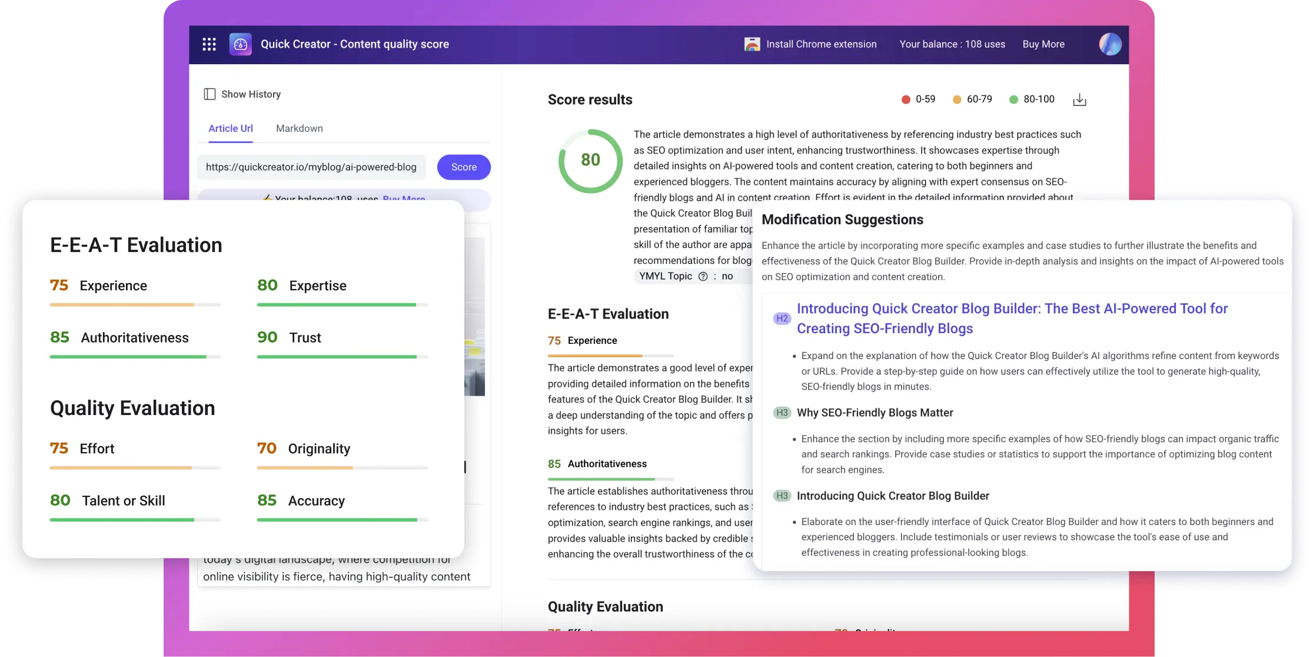
Task: Switch to the Article Url tab
Action: [x=231, y=128]
